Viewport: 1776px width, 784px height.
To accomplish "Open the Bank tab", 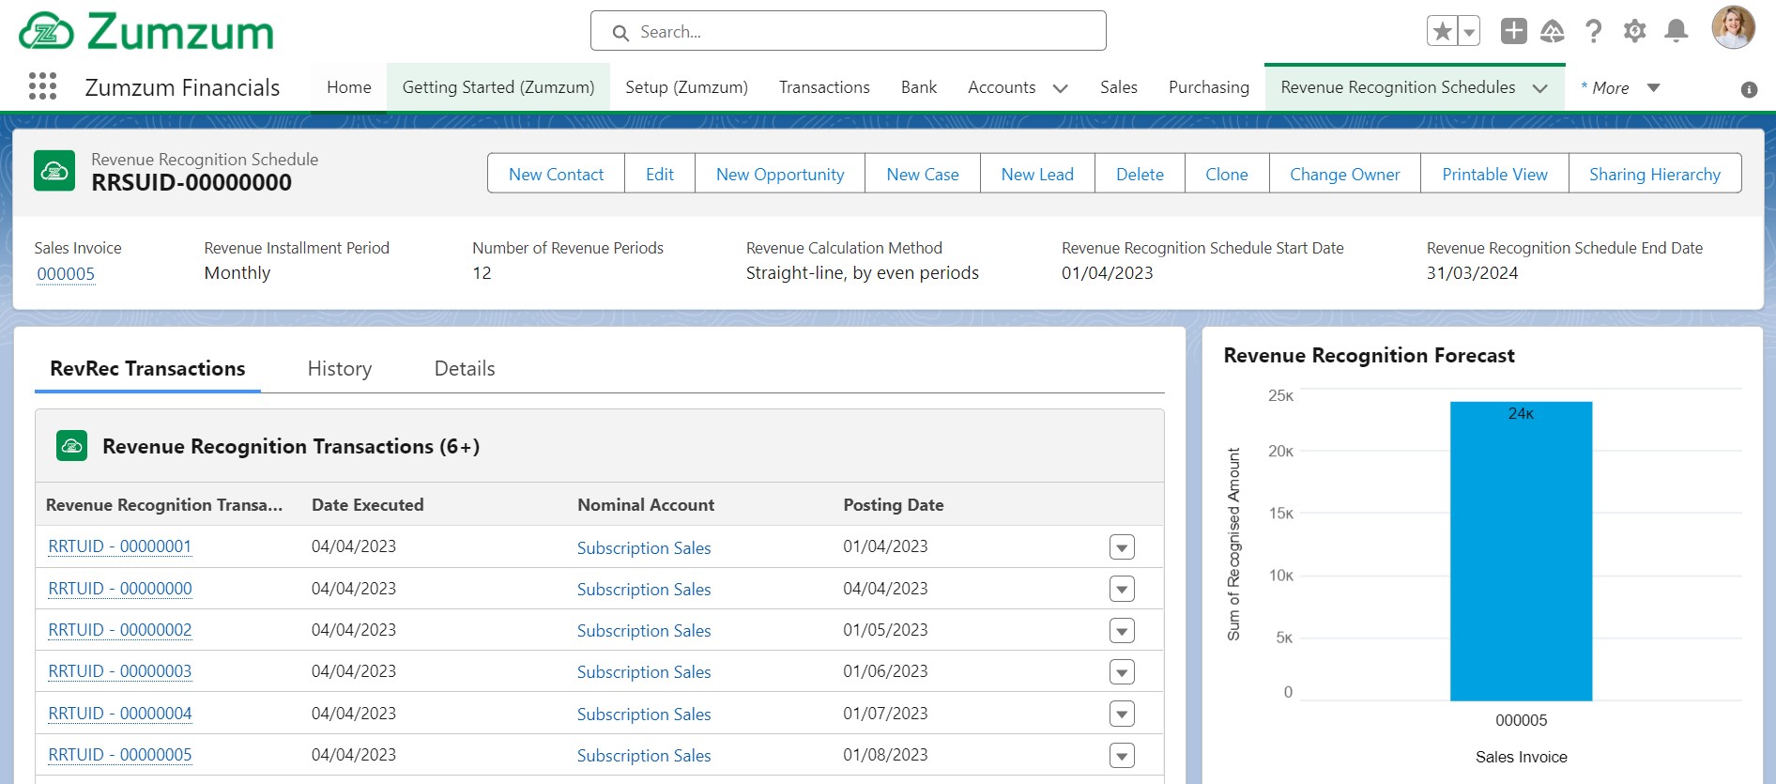I will point(919,87).
